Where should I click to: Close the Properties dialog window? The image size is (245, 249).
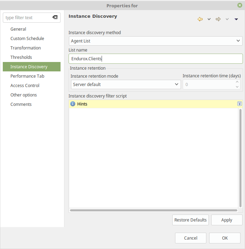coord(240,5)
